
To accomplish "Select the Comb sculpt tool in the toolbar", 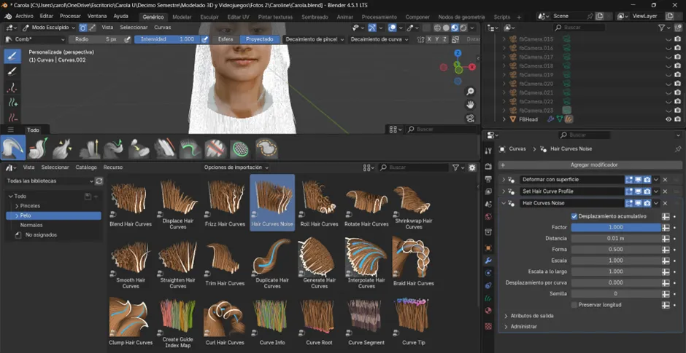I will [x=12, y=56].
